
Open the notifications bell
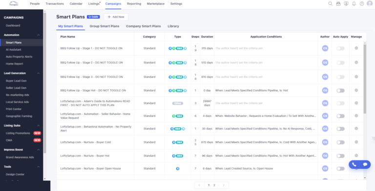point(354,3)
